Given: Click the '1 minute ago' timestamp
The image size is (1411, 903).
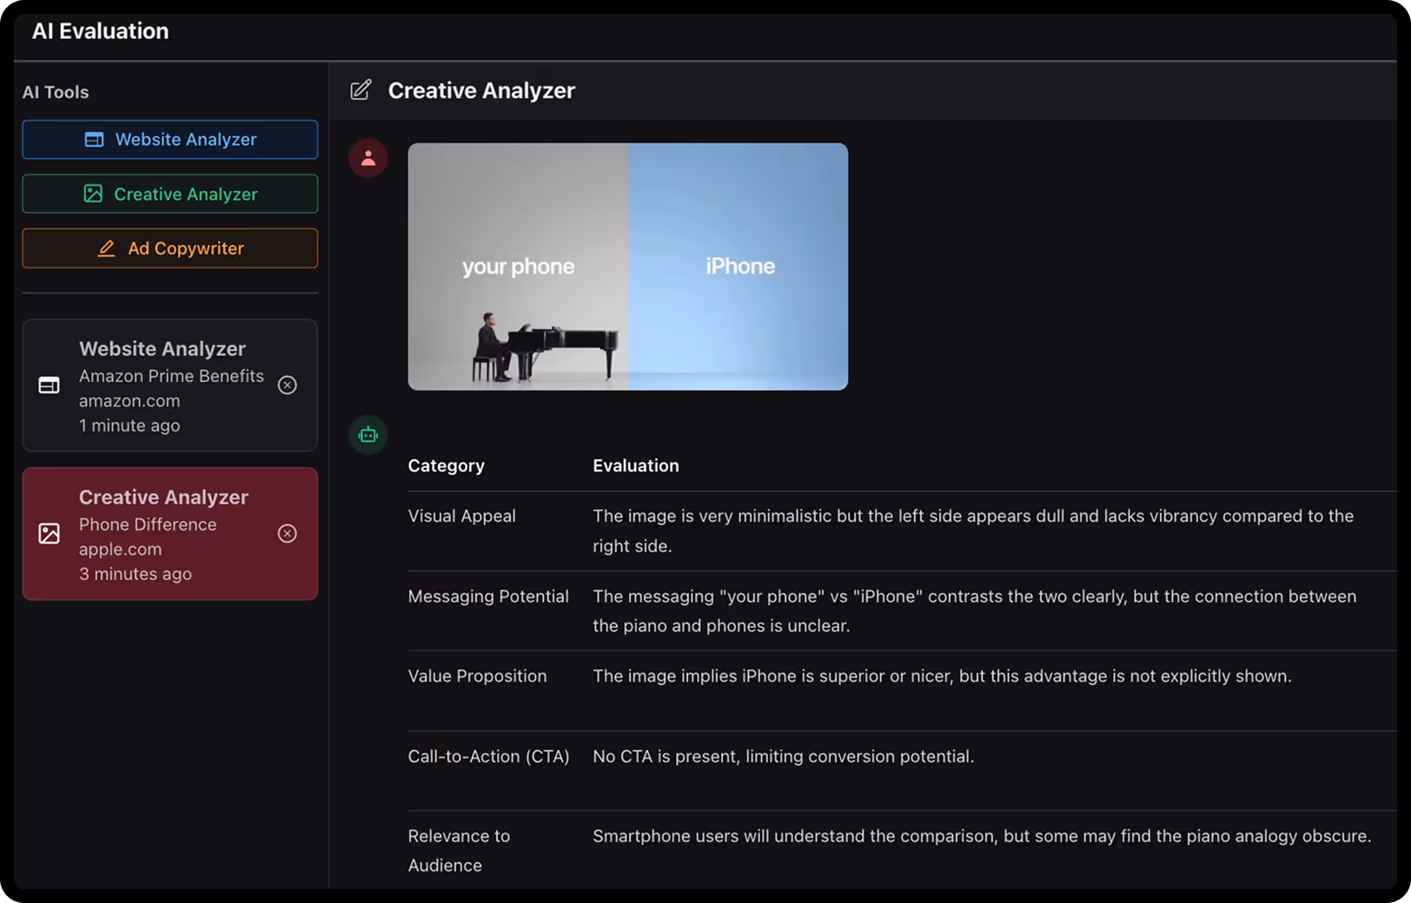Looking at the screenshot, I should (x=129, y=426).
